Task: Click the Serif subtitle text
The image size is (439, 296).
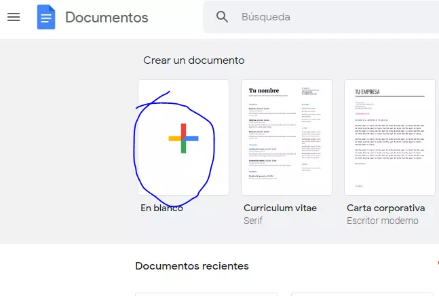Action: click(x=253, y=221)
